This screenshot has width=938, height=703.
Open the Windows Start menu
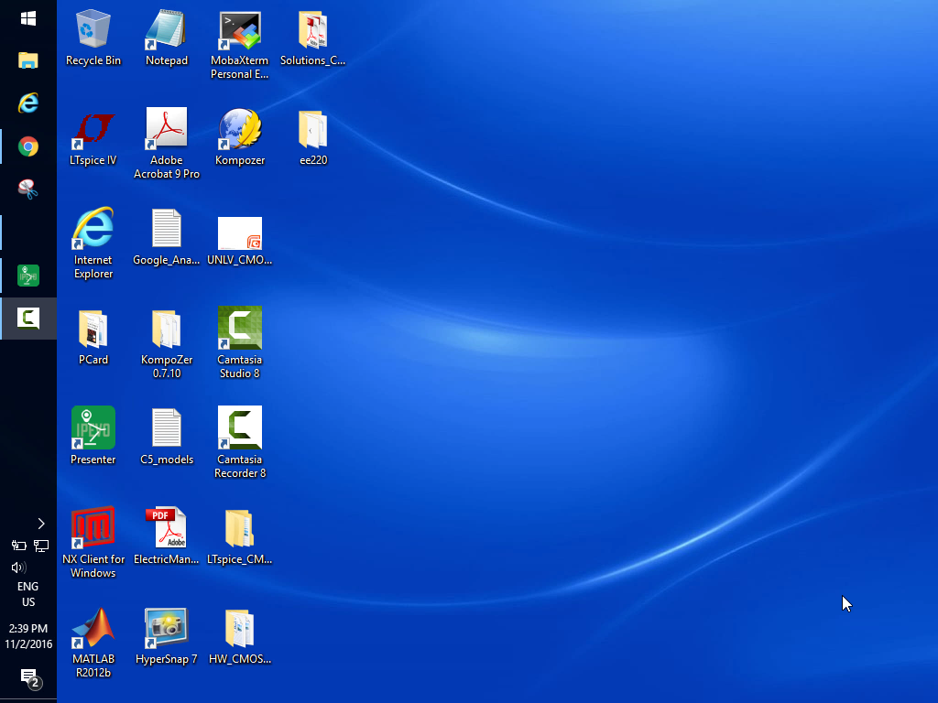27,18
